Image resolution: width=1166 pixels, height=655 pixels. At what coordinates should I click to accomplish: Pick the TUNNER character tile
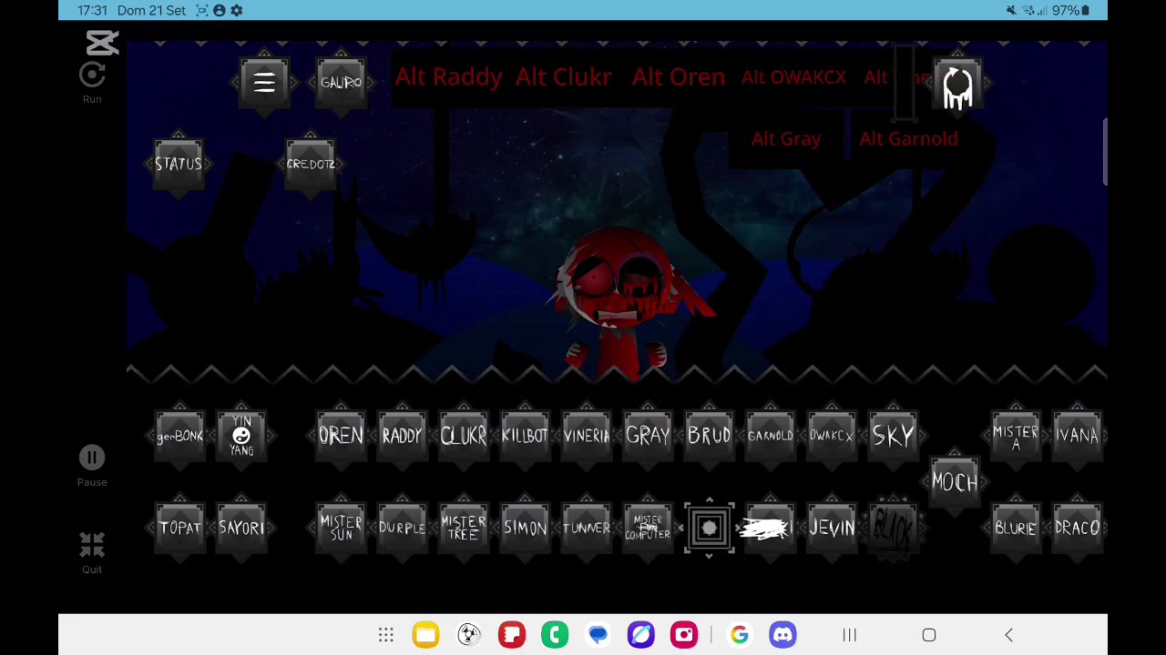(586, 528)
